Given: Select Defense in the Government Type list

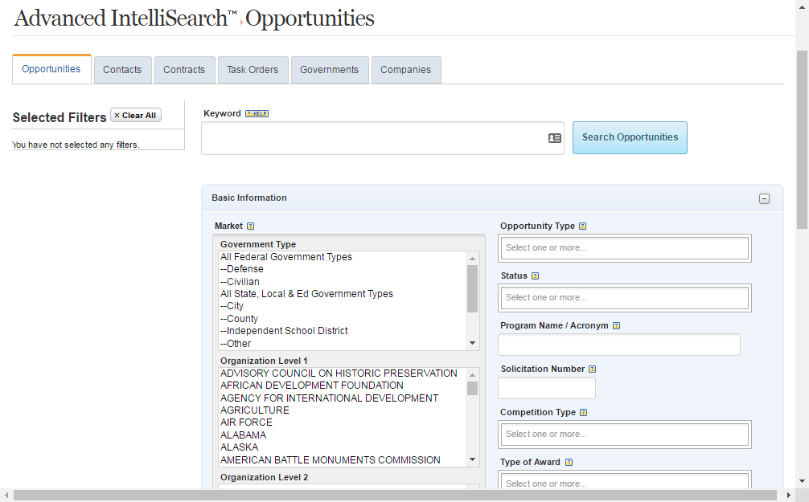Looking at the screenshot, I should (x=243, y=268).
